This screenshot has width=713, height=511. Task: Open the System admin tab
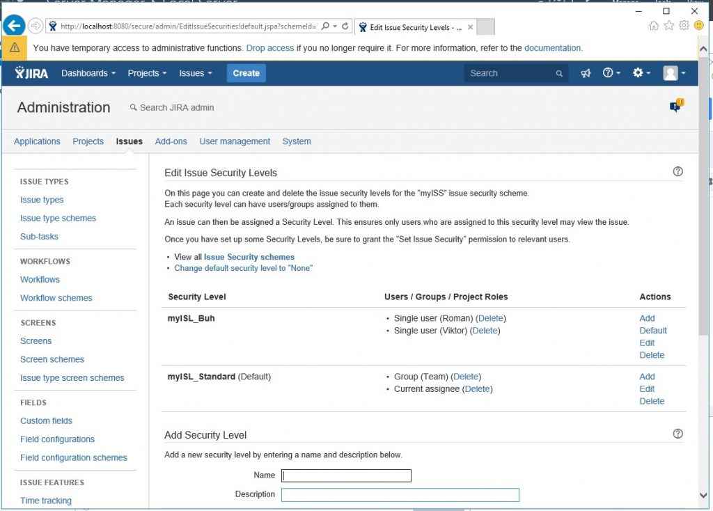point(297,141)
